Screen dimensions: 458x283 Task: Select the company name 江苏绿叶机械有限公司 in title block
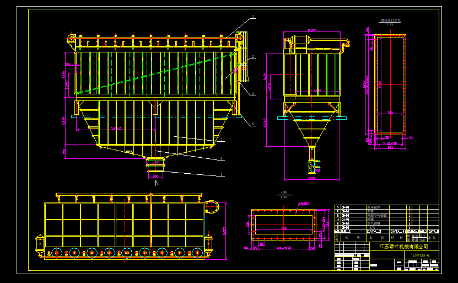[x=403, y=247]
